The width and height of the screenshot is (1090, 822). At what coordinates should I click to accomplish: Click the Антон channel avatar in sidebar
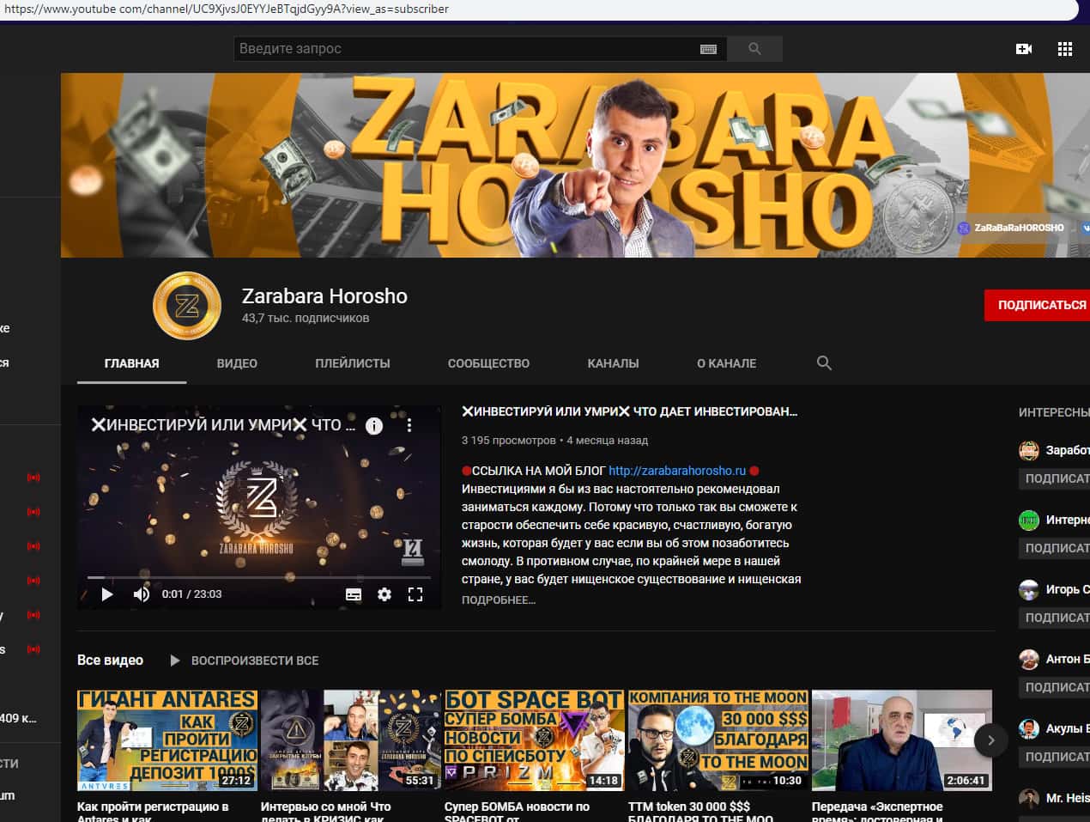1028,659
